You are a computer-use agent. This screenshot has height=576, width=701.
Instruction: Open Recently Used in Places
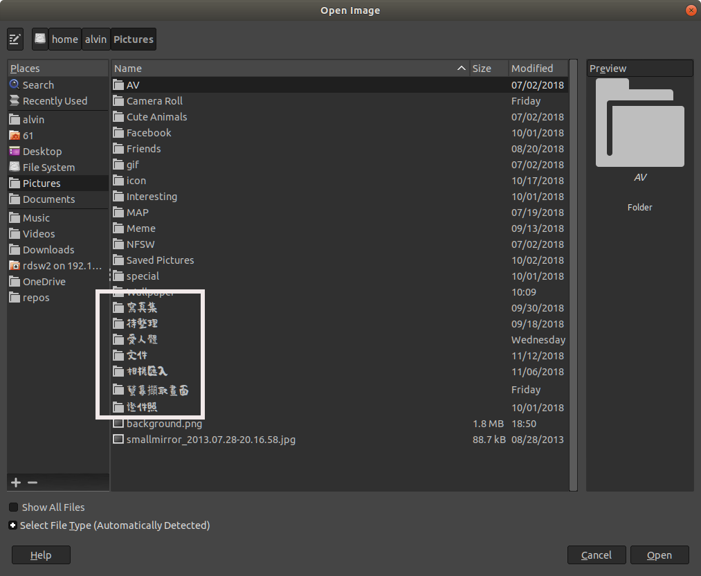pos(55,101)
